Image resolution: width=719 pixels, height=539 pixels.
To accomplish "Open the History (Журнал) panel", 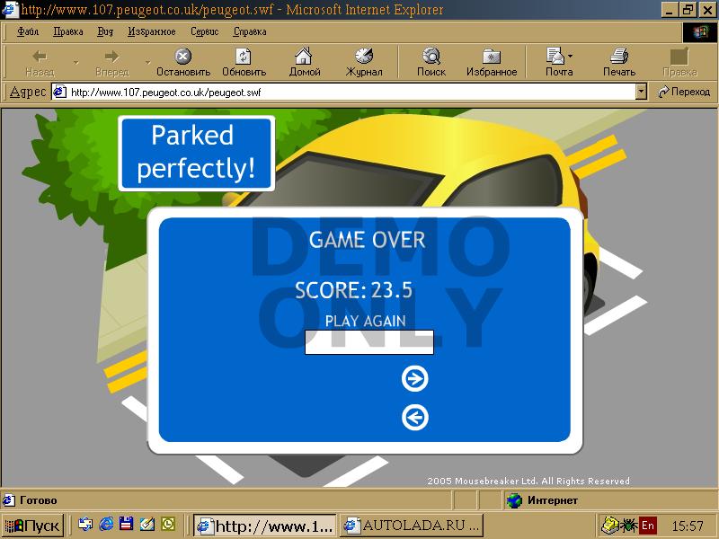I will point(364,62).
